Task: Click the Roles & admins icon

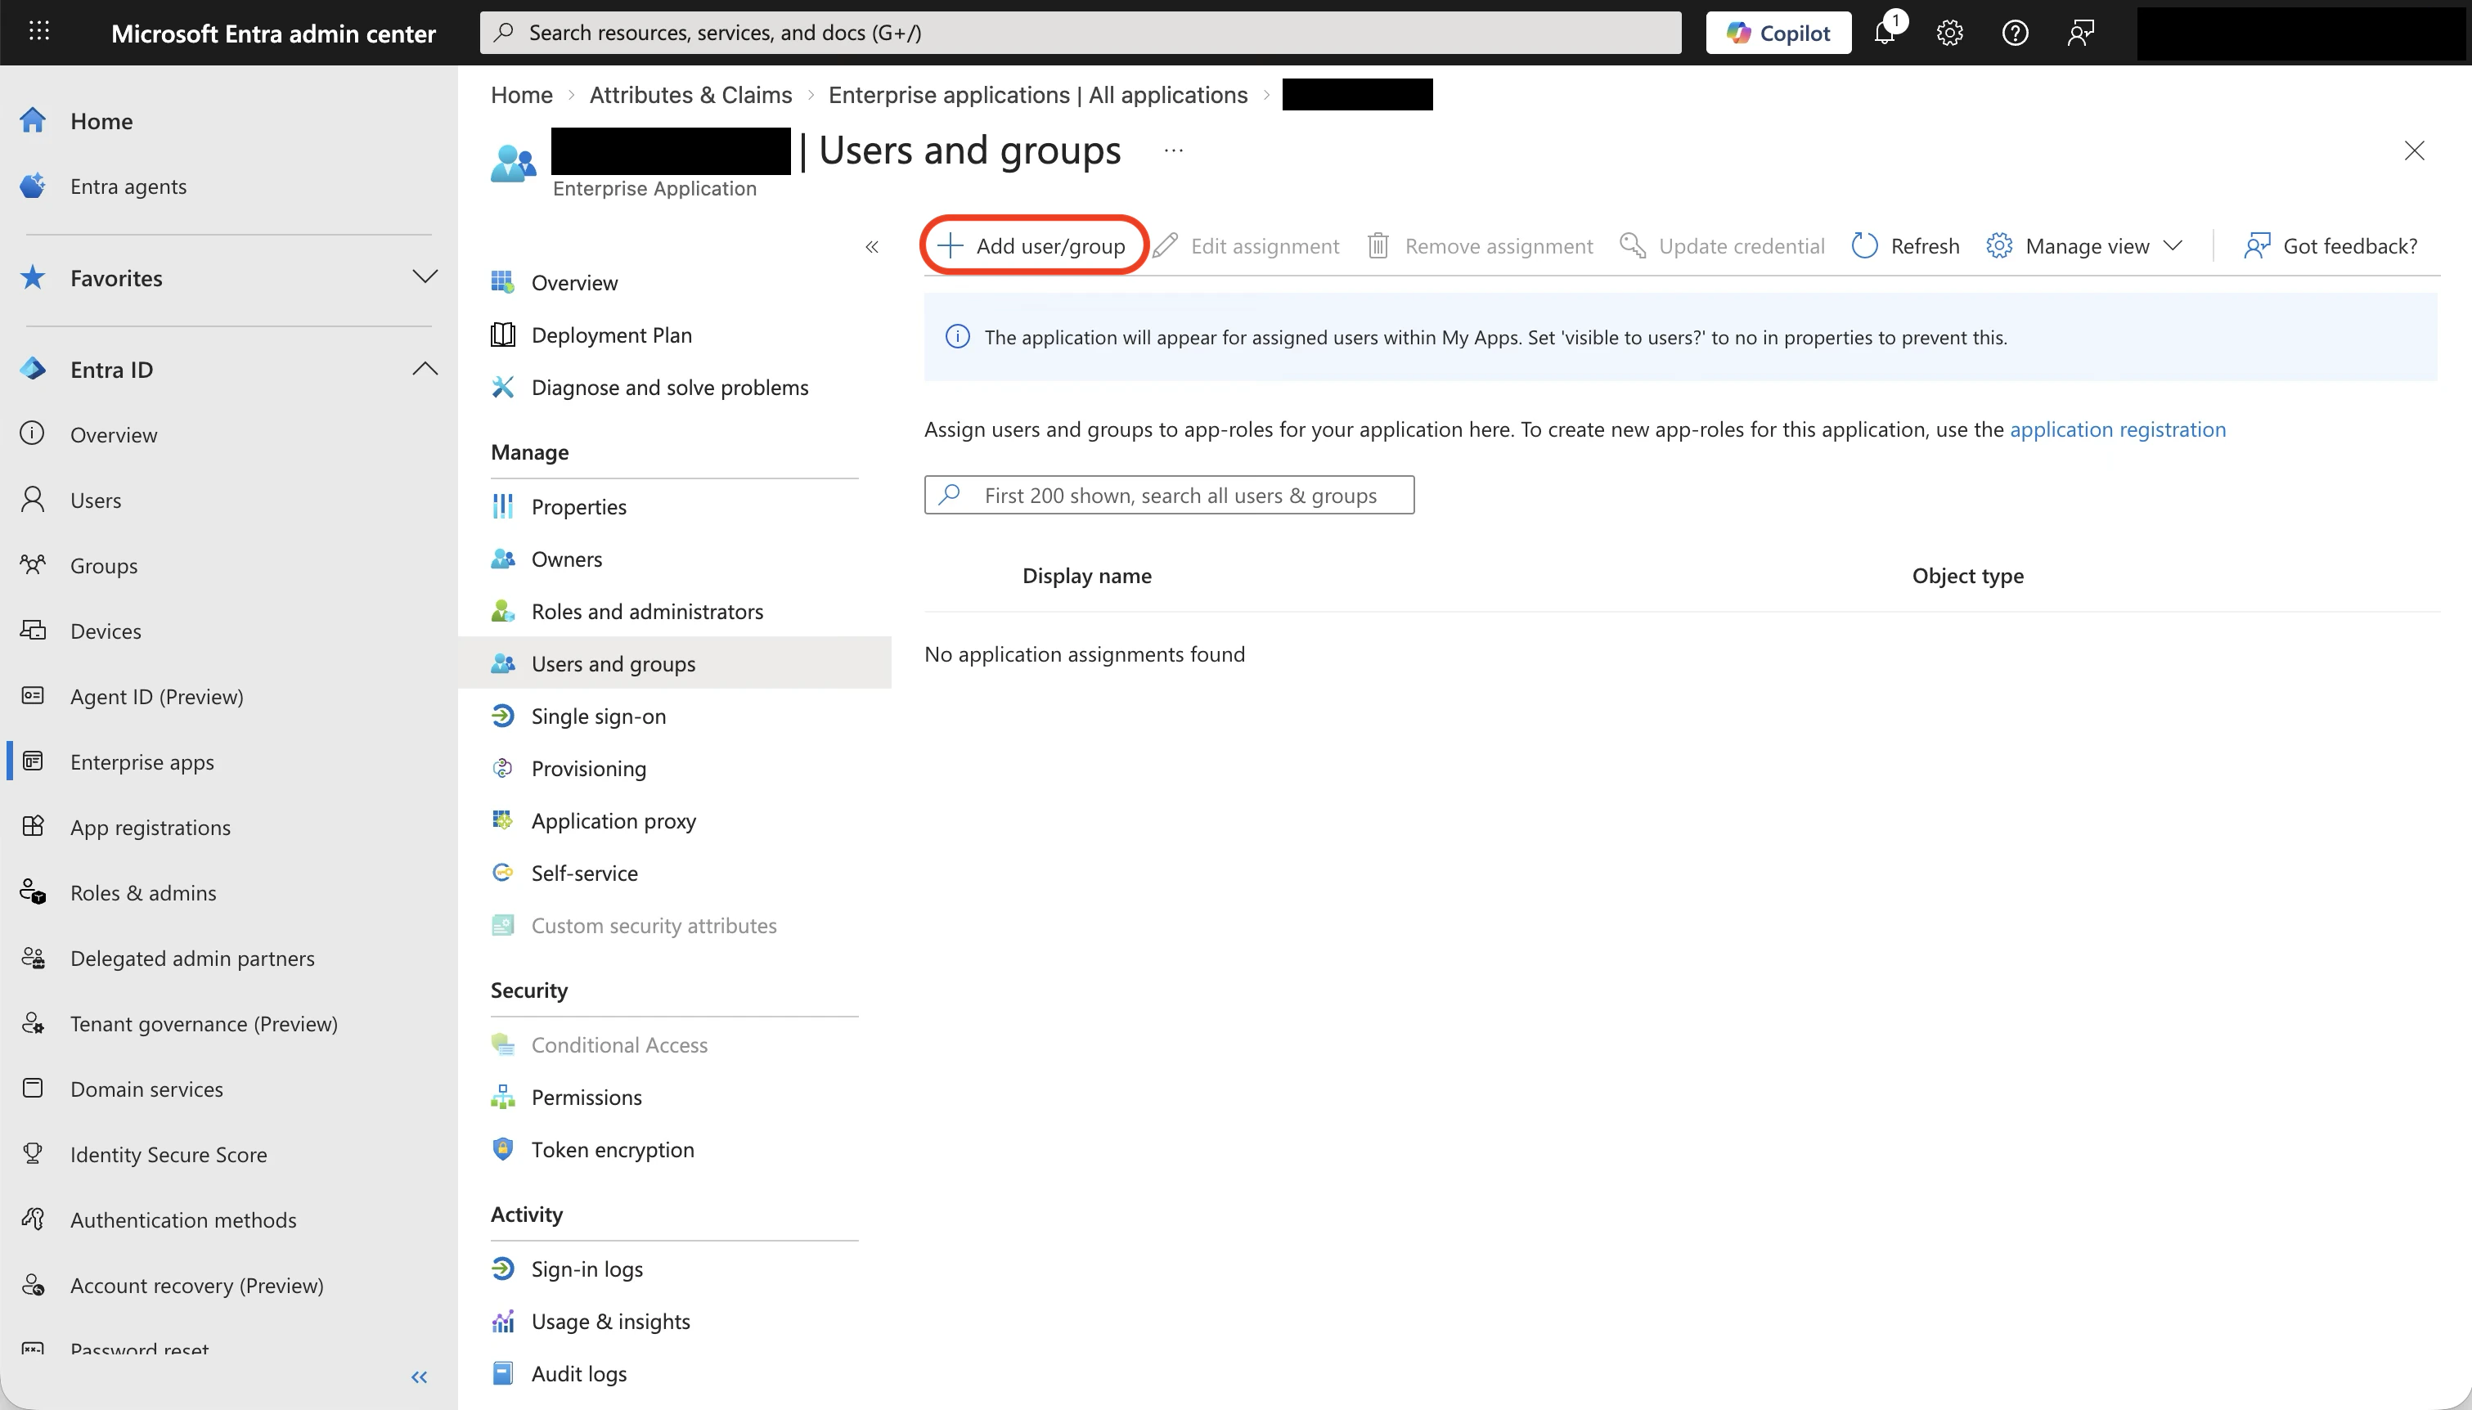Action: click(33, 892)
